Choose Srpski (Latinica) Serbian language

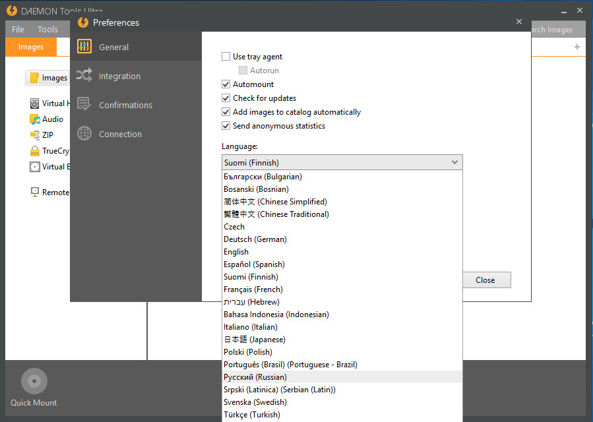[342, 390]
